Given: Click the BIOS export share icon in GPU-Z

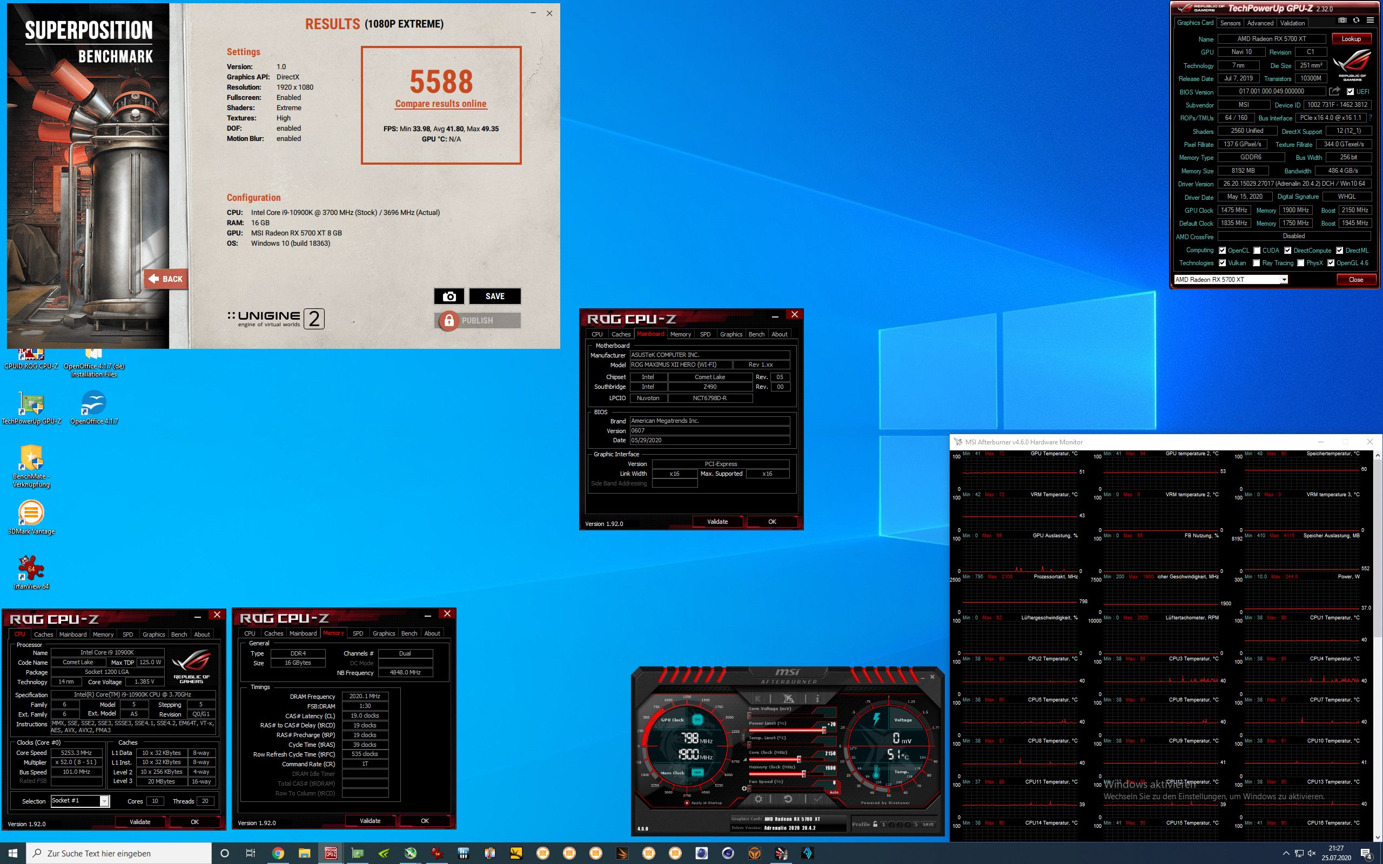Looking at the screenshot, I should pos(1334,91).
